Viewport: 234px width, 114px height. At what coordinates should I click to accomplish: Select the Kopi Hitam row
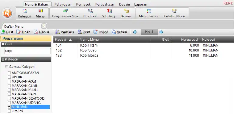[x=144, y=45]
